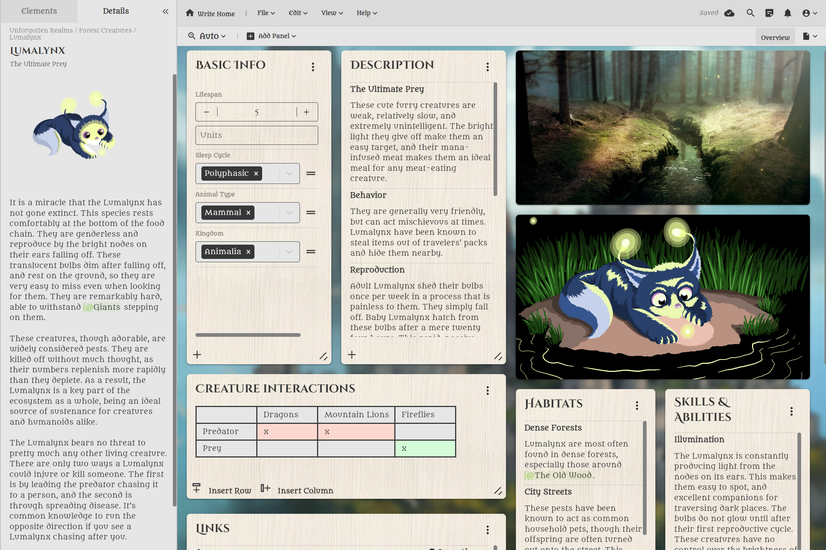Open search with the magnifier icon
Screen dimensions: 826x550
750,13
